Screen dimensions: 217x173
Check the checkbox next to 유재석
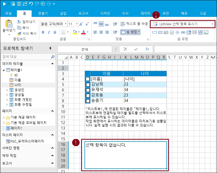click(x=88, y=90)
